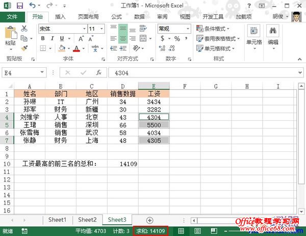This screenshot has height=236, width=306.
Task: Undo the last action
Action: point(32,6)
